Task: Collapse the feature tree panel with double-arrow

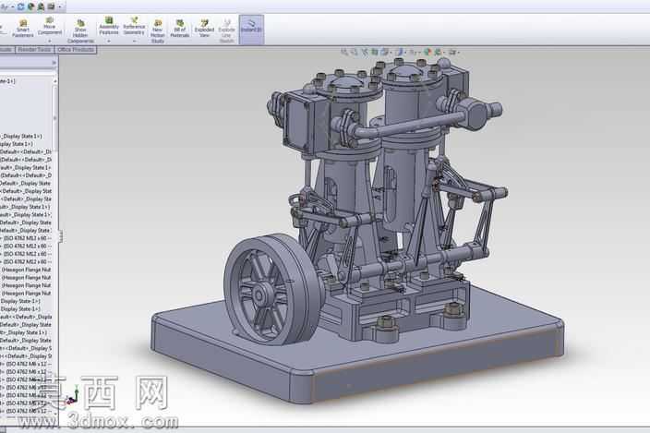Action: pos(54,63)
